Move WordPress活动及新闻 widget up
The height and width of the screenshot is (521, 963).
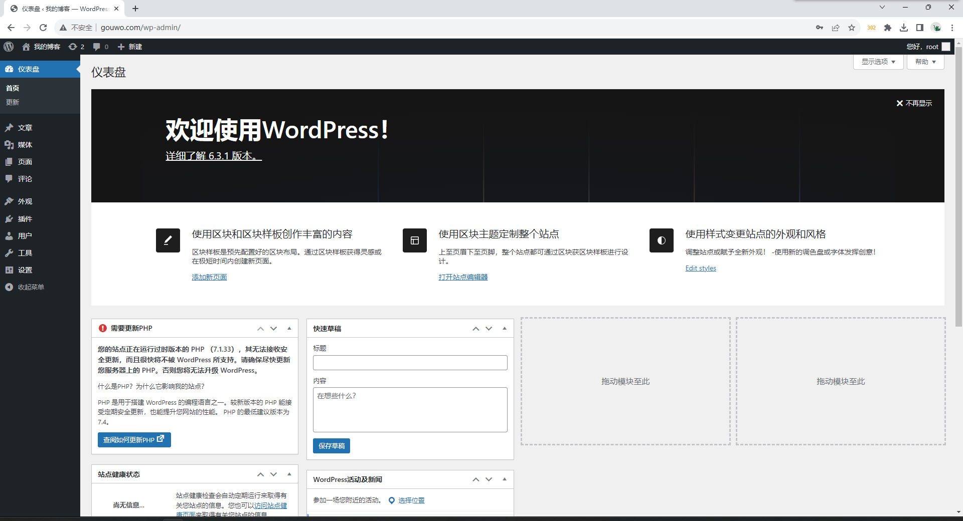(x=475, y=479)
